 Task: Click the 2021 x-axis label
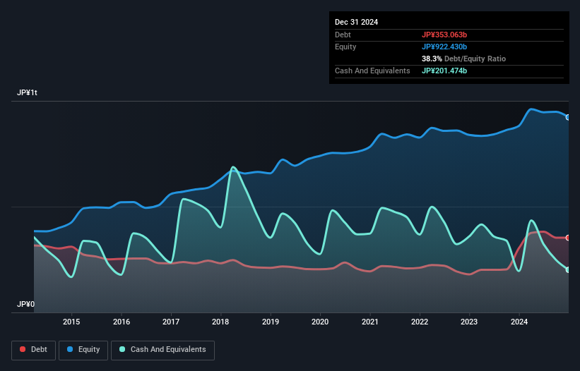370,322
